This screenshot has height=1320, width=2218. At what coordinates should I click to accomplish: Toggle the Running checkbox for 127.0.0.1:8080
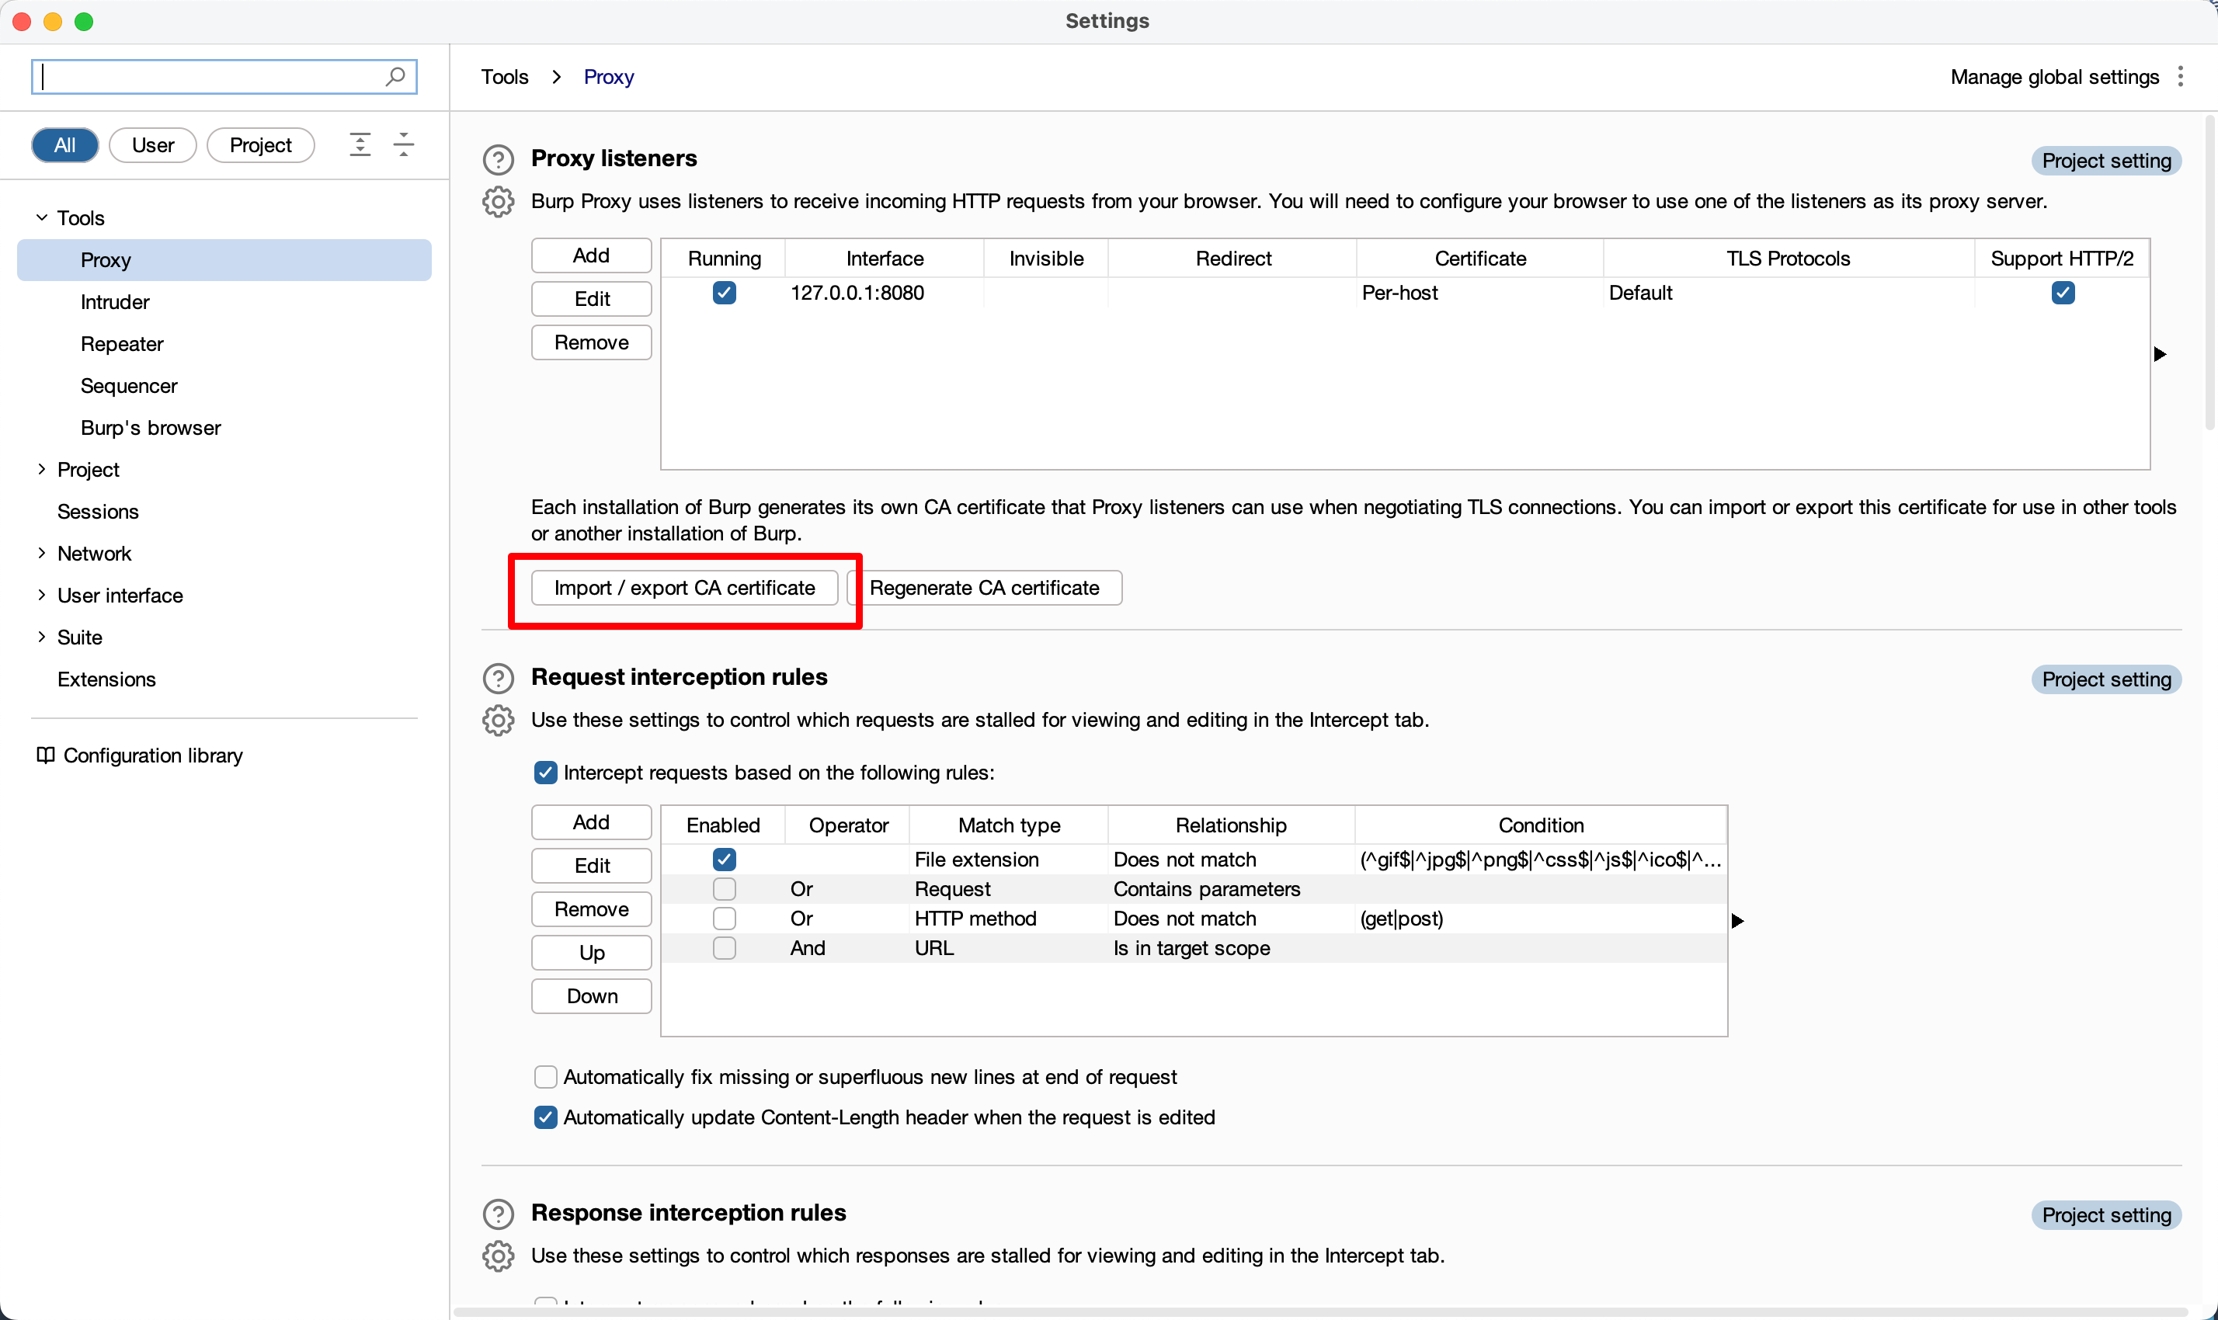click(x=725, y=293)
